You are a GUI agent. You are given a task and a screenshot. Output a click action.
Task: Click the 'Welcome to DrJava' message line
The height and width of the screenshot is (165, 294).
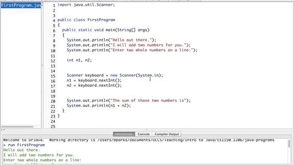139,140
